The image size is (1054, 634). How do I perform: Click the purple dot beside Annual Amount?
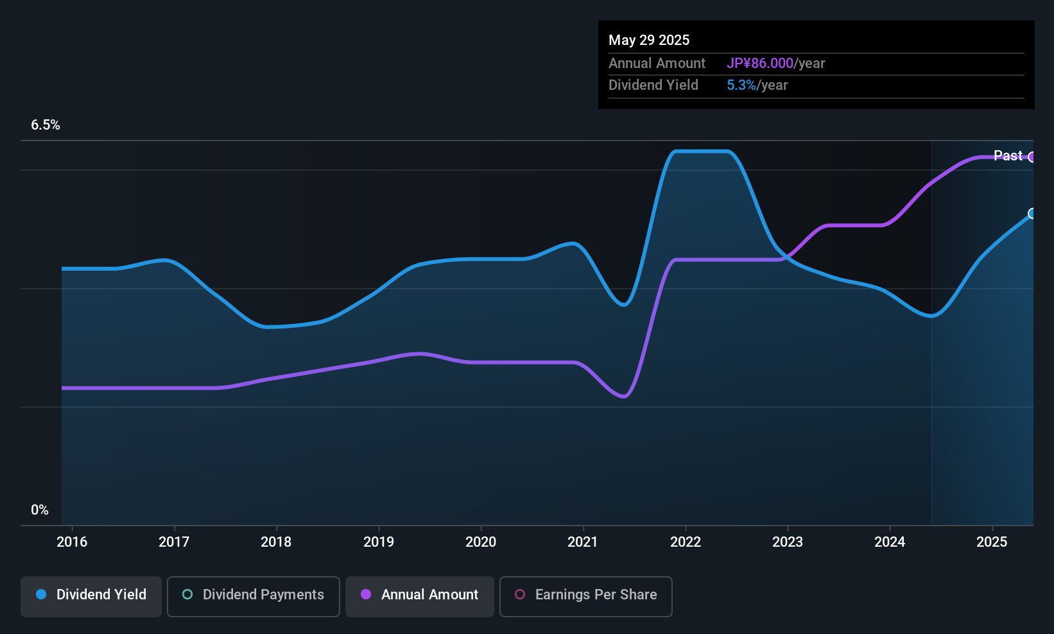pyautogui.click(x=366, y=594)
